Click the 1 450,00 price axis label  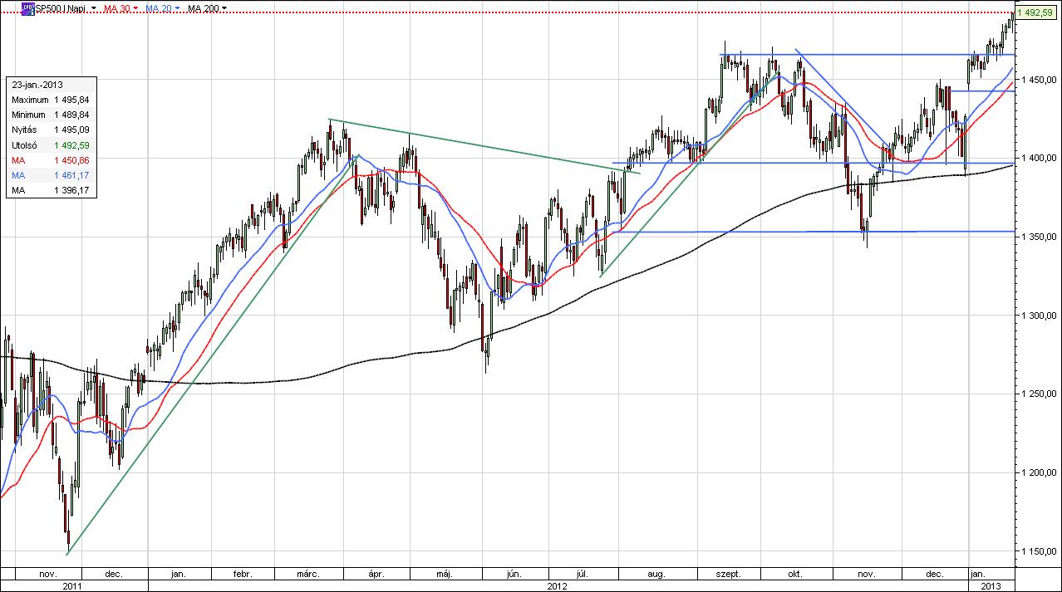click(x=1037, y=80)
